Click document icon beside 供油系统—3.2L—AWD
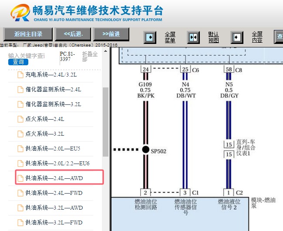 (x=20, y=208)
